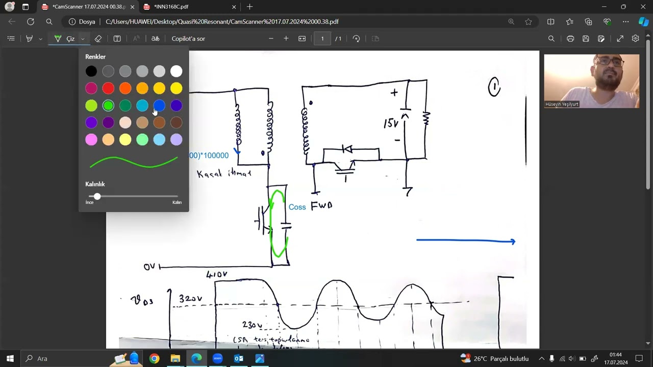Choose the red color swatch
Viewport: 653px width, 367px height.
pos(108,89)
